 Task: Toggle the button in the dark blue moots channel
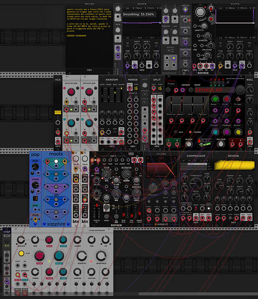[56, 199]
